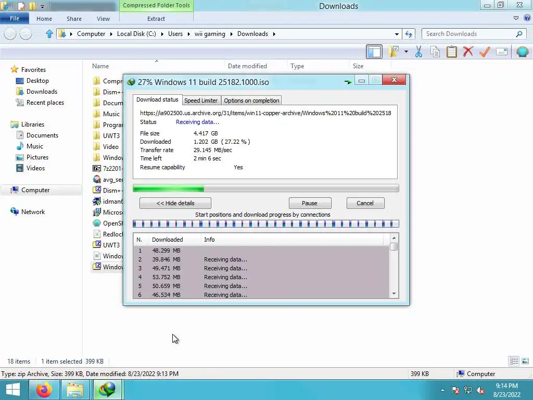Cancel the Windows 11 ISO download
Image resolution: width=533 pixels, height=400 pixels.
pyautogui.click(x=365, y=203)
